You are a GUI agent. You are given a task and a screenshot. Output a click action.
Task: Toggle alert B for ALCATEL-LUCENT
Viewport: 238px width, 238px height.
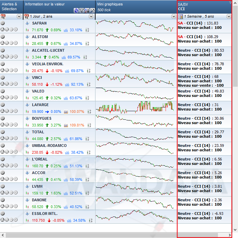point(7,57)
